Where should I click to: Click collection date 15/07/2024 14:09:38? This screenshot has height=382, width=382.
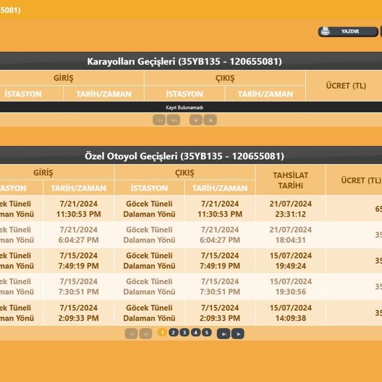[x=290, y=313]
